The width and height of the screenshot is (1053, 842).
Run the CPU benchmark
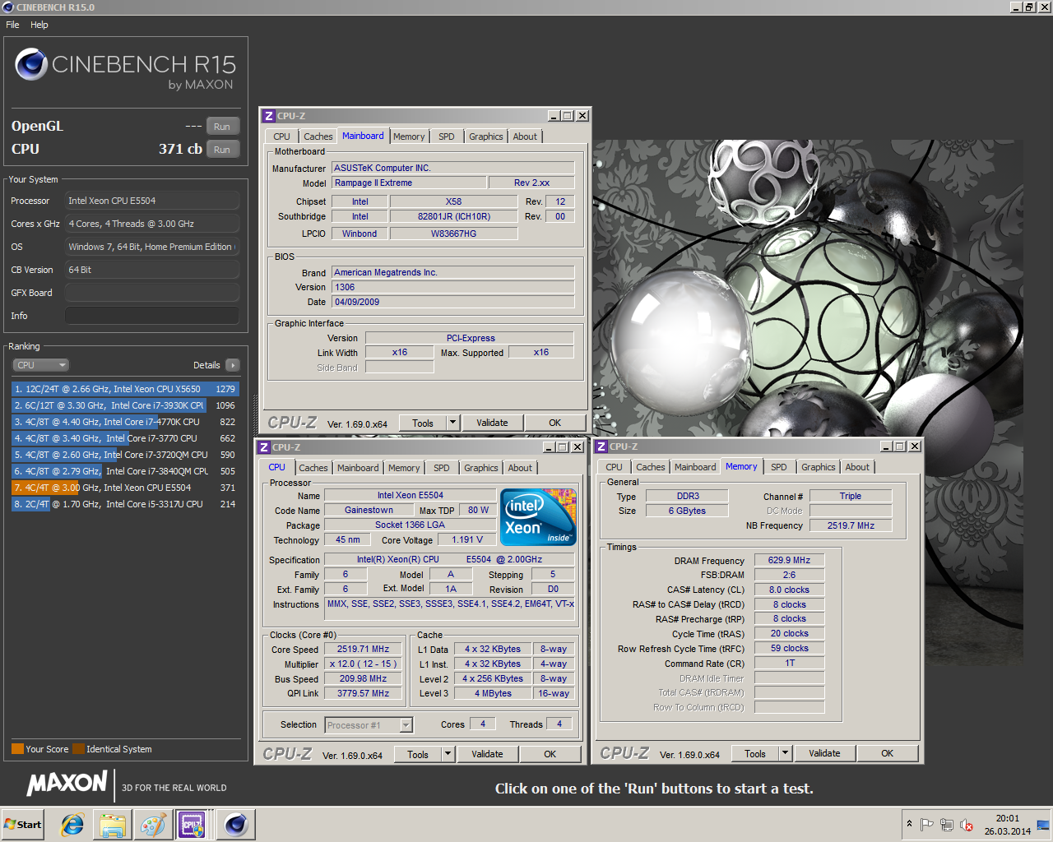[x=222, y=150]
